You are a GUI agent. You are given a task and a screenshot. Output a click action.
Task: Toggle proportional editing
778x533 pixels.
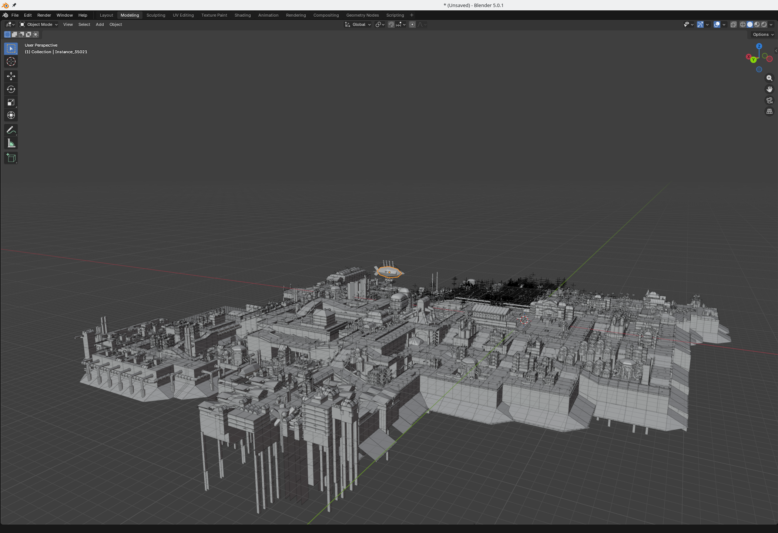412,24
